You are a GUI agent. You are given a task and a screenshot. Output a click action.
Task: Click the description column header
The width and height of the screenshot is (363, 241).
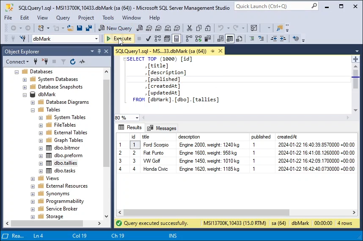212,137
